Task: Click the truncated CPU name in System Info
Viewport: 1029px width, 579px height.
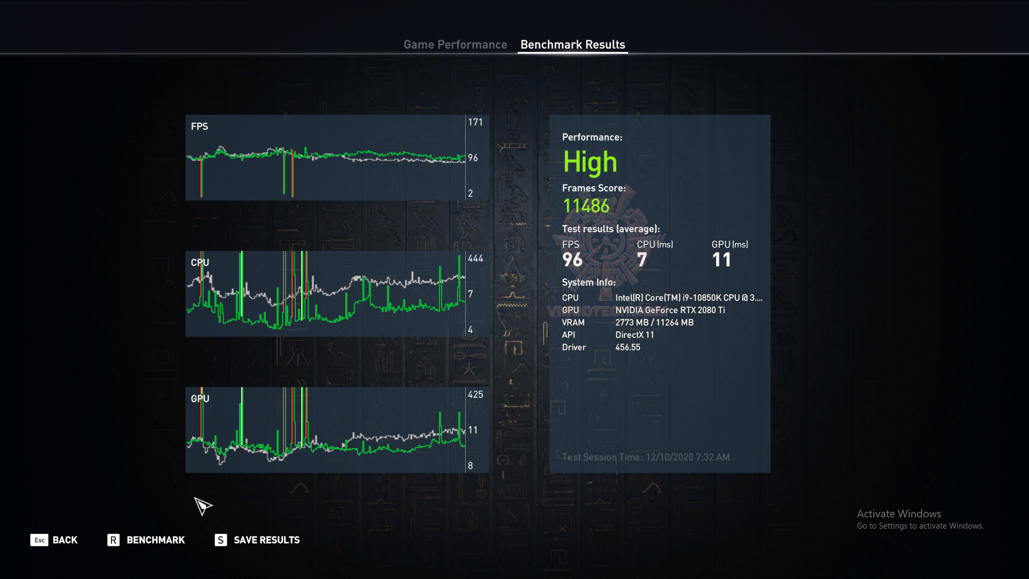Action: point(688,298)
